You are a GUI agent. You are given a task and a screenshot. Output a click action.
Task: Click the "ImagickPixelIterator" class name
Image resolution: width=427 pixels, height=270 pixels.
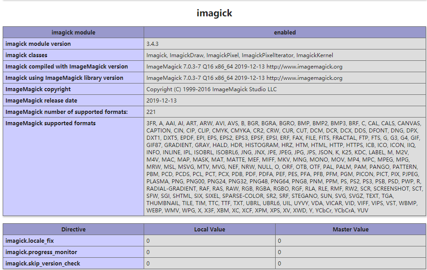(267, 55)
